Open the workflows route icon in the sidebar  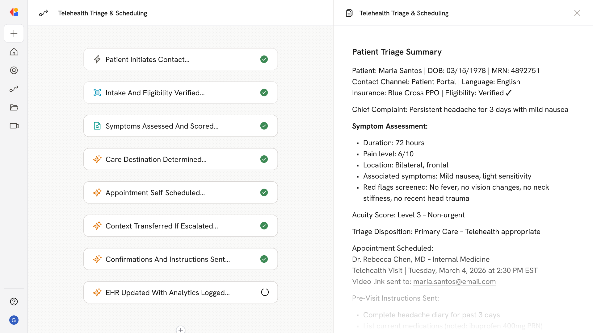14,89
